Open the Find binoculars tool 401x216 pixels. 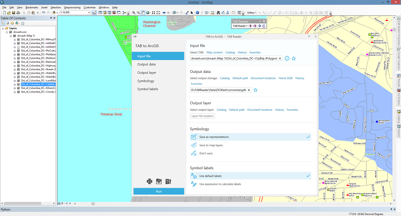(x=218, y=12)
